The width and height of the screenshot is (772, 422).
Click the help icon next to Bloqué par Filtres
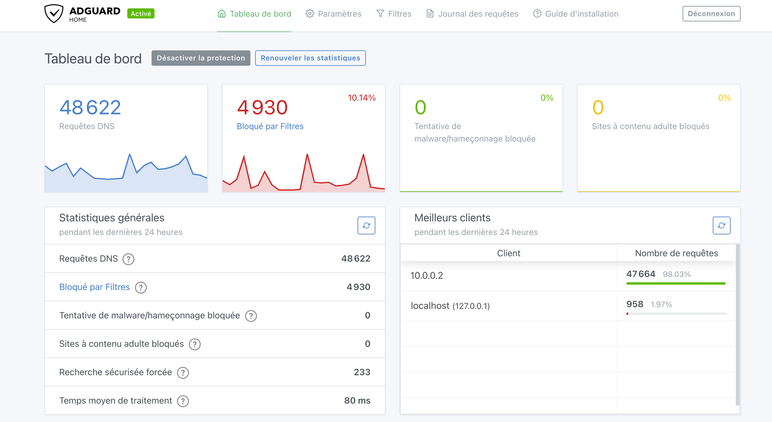[x=141, y=287]
